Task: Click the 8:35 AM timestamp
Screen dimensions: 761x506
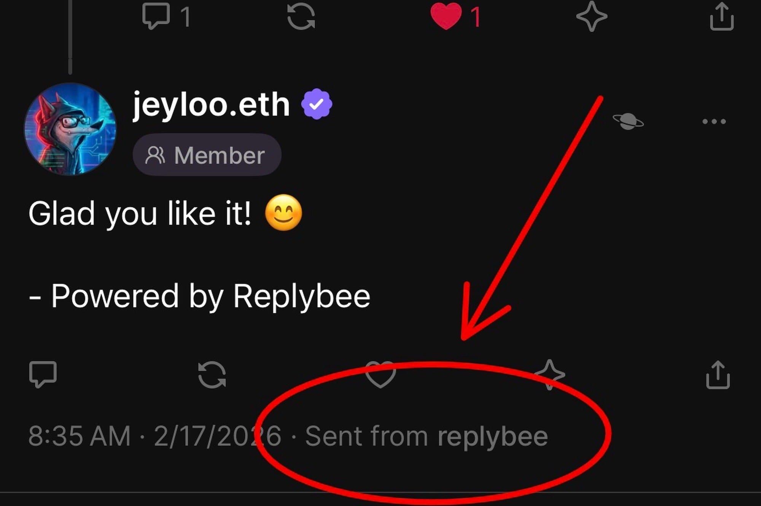Action: 80,436
